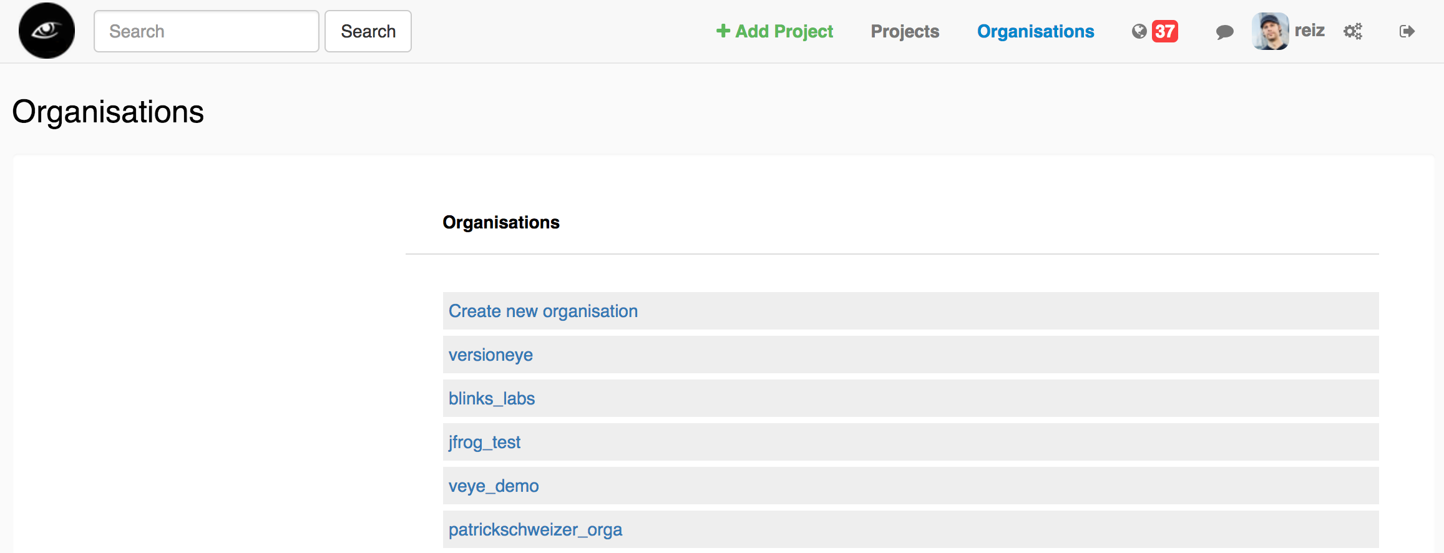The width and height of the screenshot is (1444, 553).
Task: Select the Organisations nav item
Action: click(x=1035, y=31)
